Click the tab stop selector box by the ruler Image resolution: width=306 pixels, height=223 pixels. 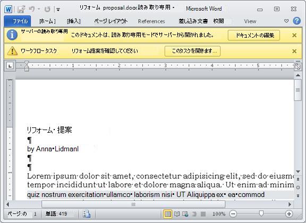click(10, 66)
